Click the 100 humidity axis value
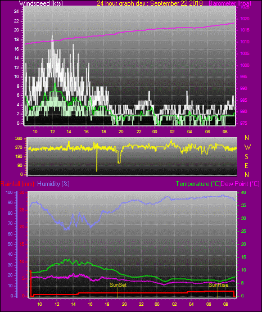The height and width of the screenshot is (312, 262). coord(9,192)
